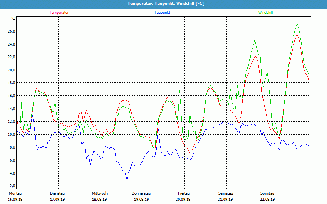Click the date 16.09.19

tap(15, 200)
